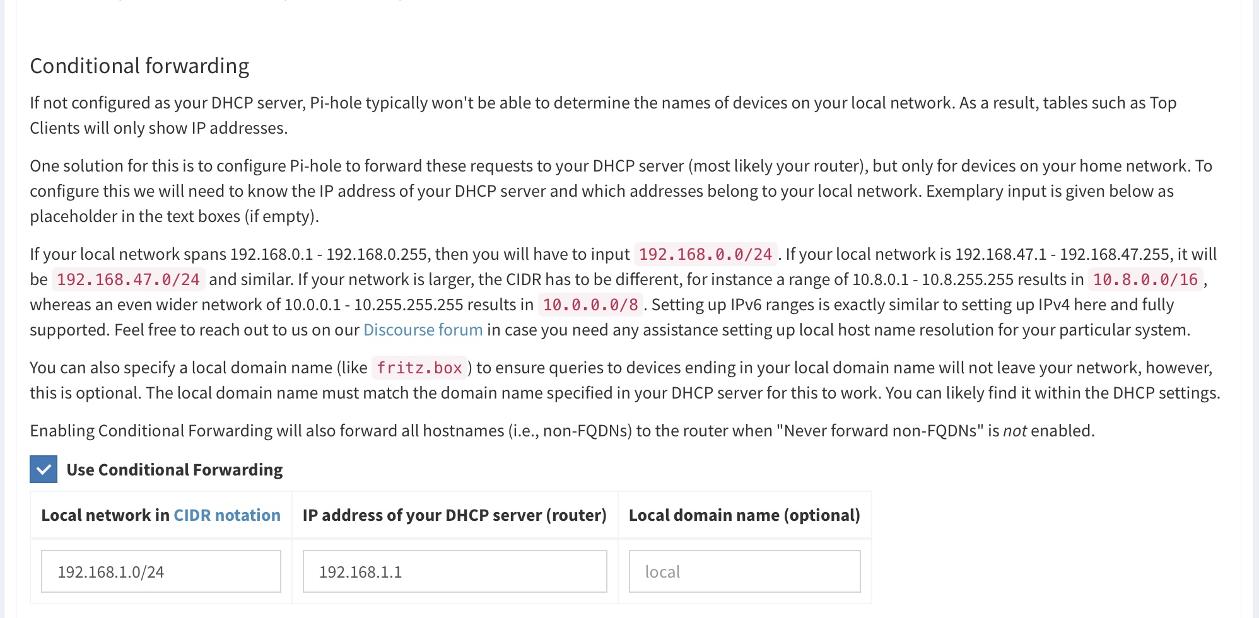This screenshot has width=1259, height=618.
Task: Focus the DHCP server IP address field
Action: pyautogui.click(x=455, y=571)
